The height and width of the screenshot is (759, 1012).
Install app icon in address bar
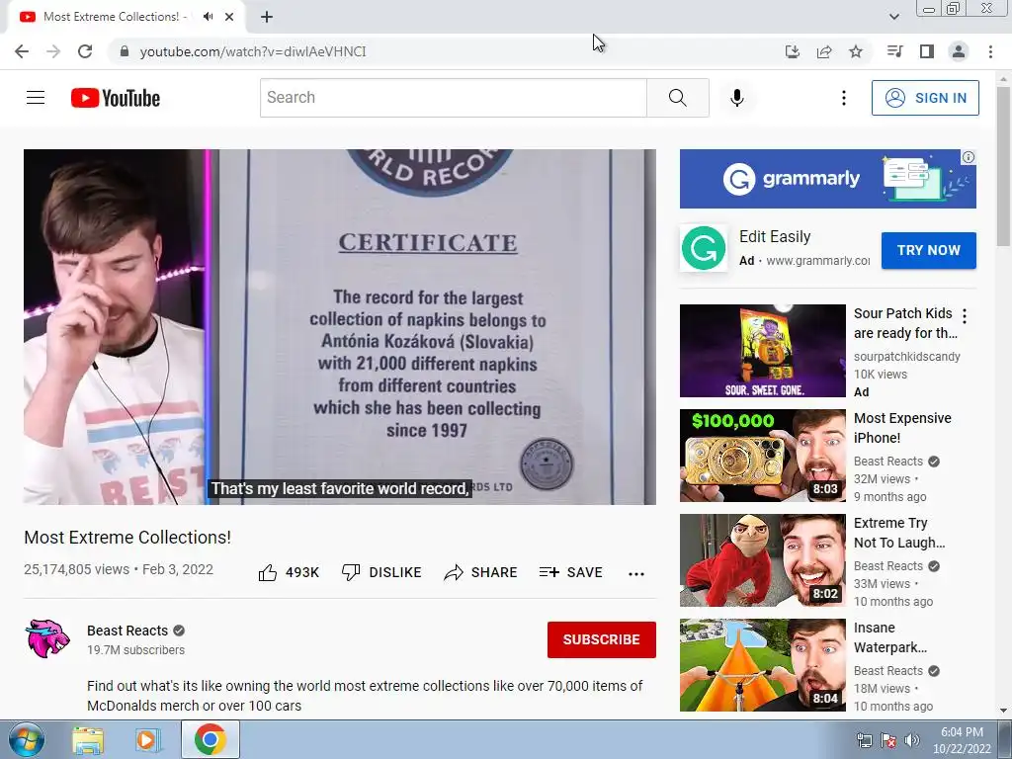pos(793,51)
